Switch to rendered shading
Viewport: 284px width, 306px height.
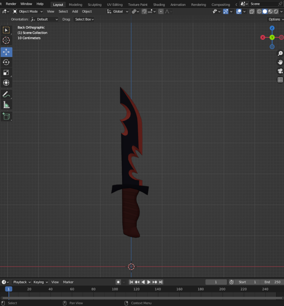coord(276,12)
